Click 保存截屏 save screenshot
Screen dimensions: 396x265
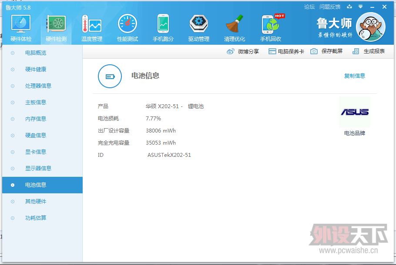[x=332, y=51]
